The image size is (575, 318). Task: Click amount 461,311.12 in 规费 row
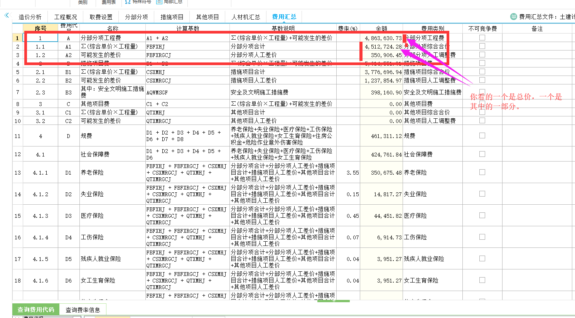tap(381, 136)
